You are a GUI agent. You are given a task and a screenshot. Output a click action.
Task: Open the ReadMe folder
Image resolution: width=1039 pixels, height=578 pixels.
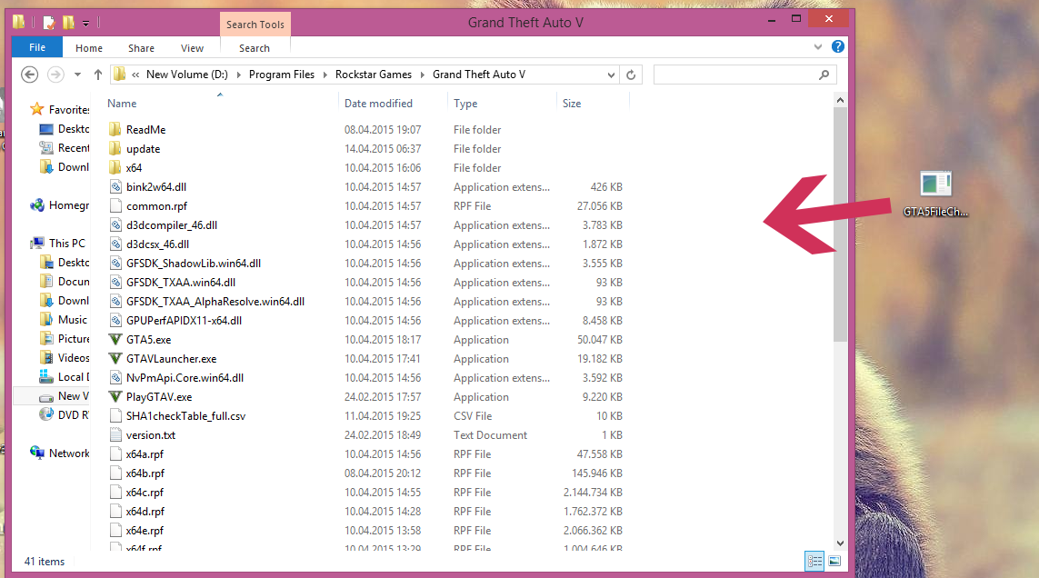[x=145, y=129]
